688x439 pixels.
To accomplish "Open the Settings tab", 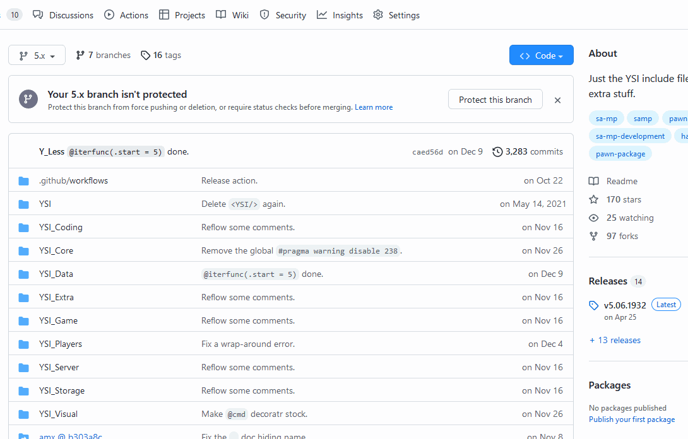I will click(x=396, y=15).
